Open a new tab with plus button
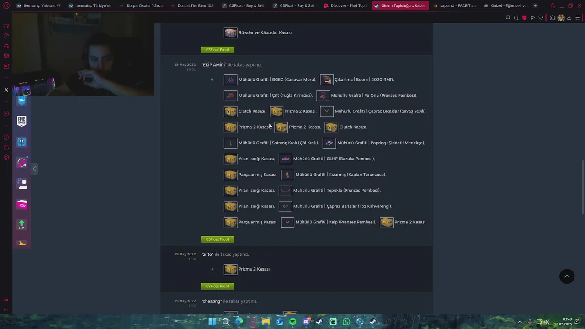 pos(535,6)
